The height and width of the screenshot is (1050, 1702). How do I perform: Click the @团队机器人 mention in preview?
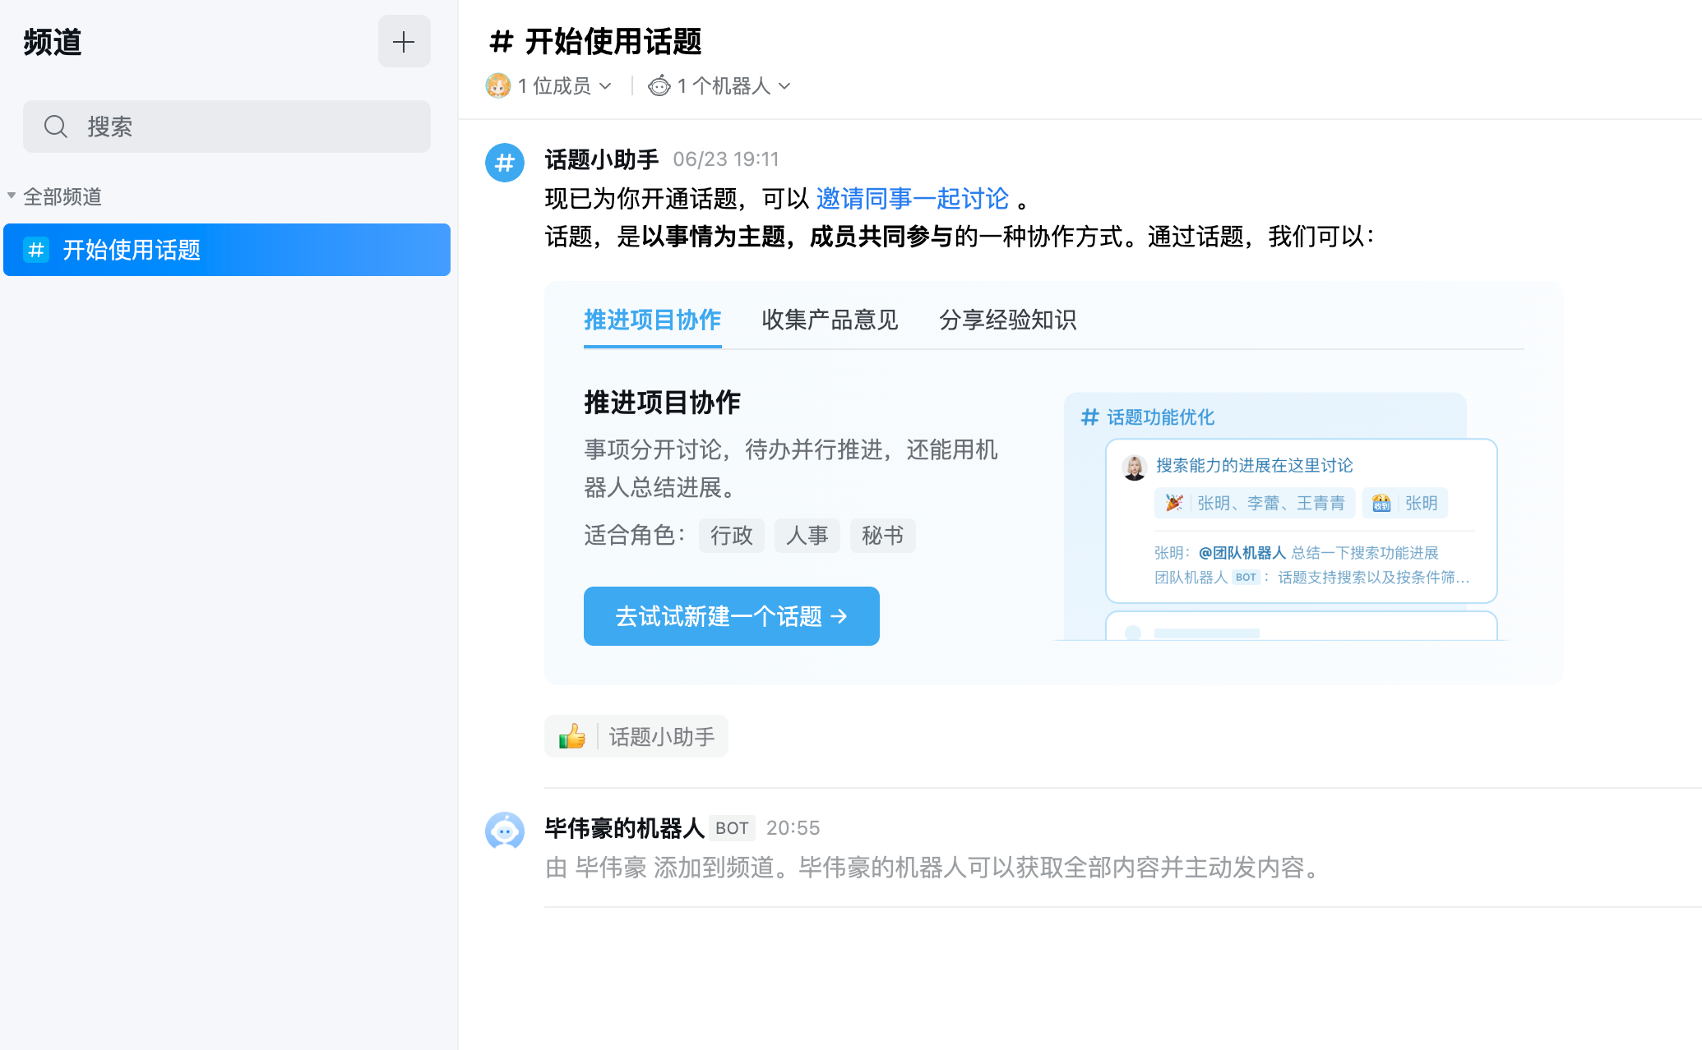1242,553
